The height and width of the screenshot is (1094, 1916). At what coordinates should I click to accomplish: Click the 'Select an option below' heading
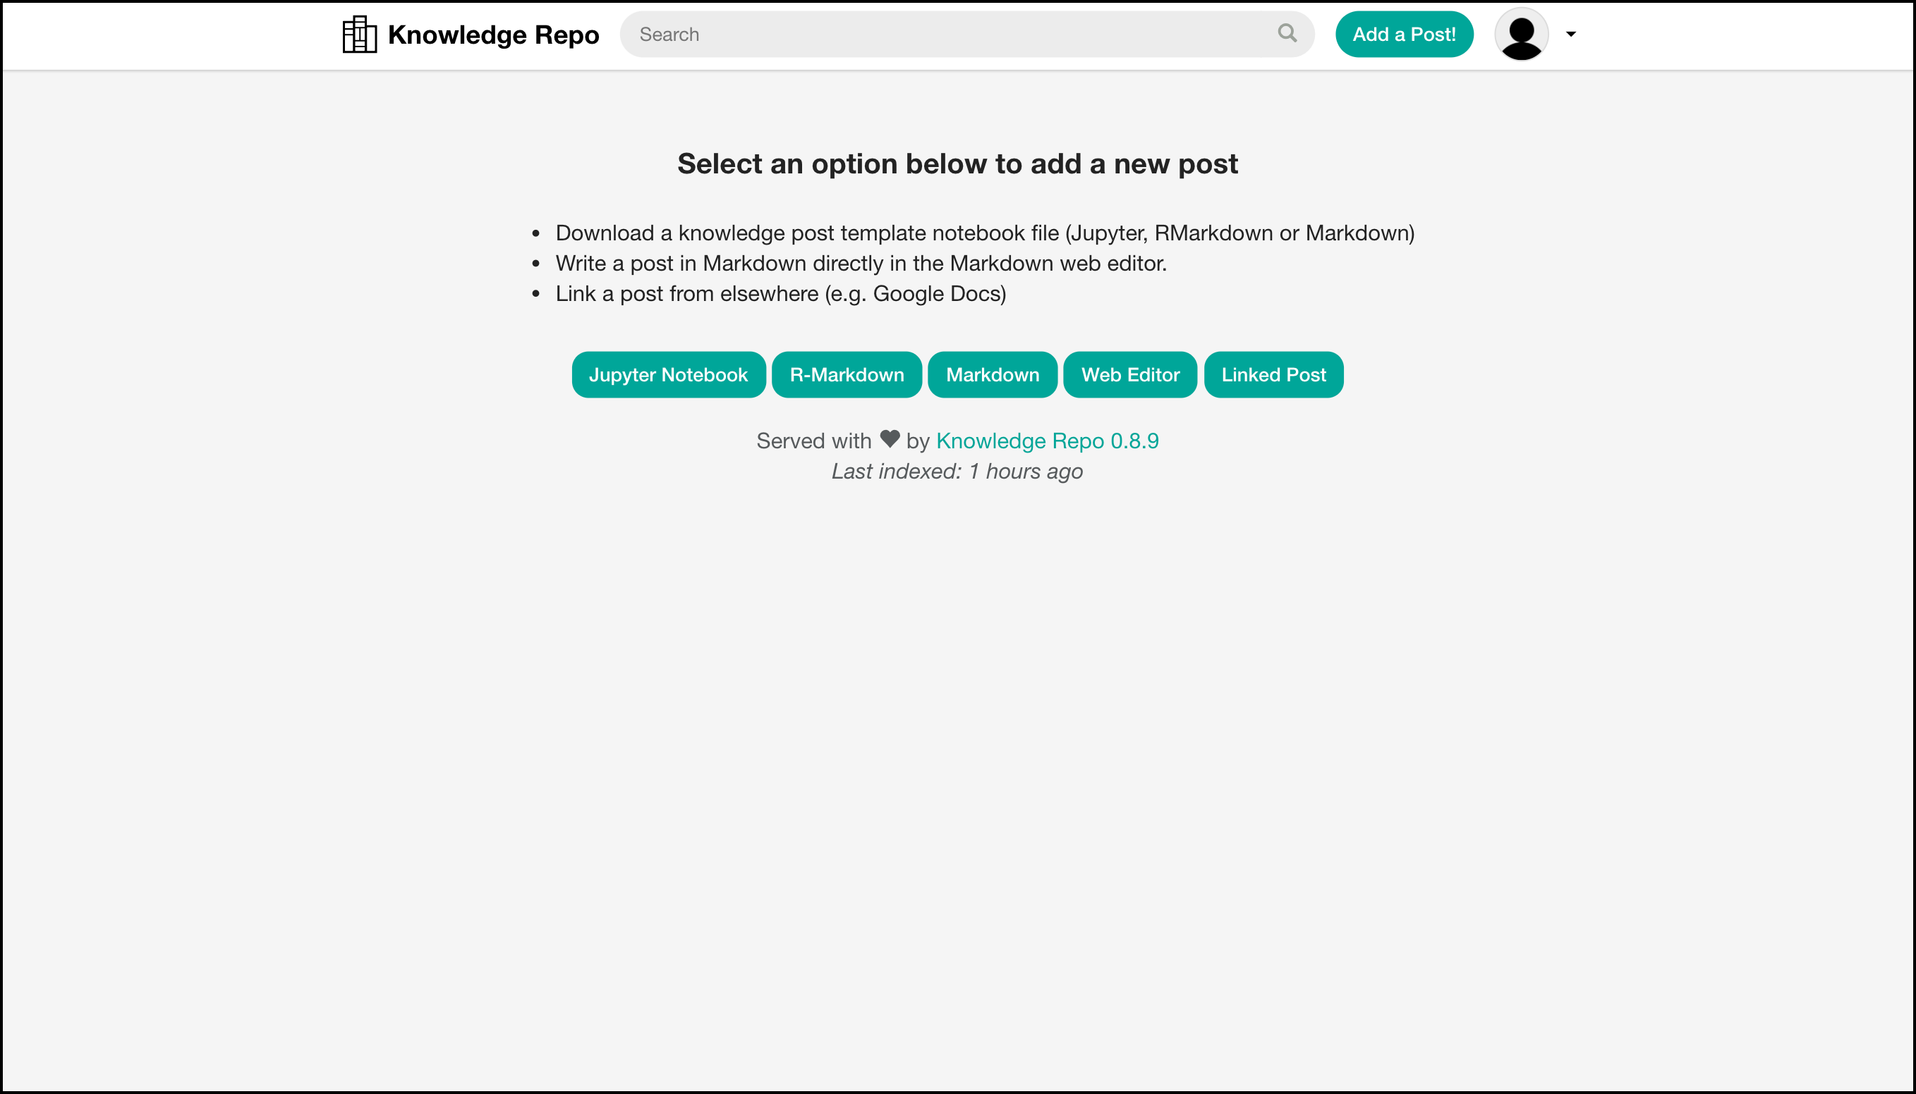[957, 164]
